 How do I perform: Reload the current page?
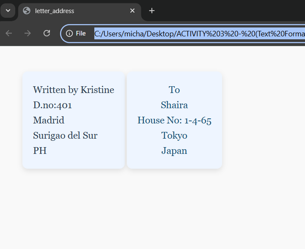click(x=47, y=33)
